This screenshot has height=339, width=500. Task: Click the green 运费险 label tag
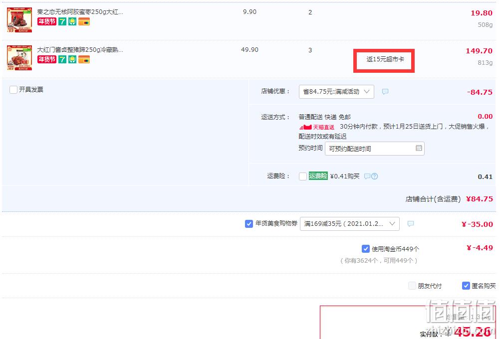coord(318,176)
